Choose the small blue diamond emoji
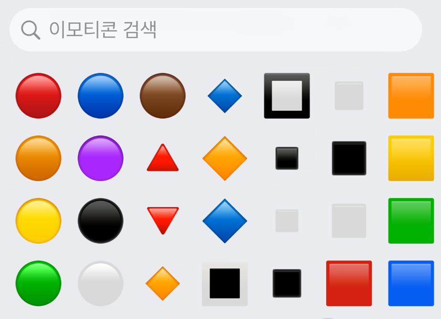Viewport: 441px width, 319px height. click(225, 96)
